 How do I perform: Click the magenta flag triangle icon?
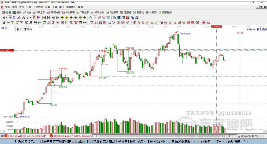pos(39,18)
